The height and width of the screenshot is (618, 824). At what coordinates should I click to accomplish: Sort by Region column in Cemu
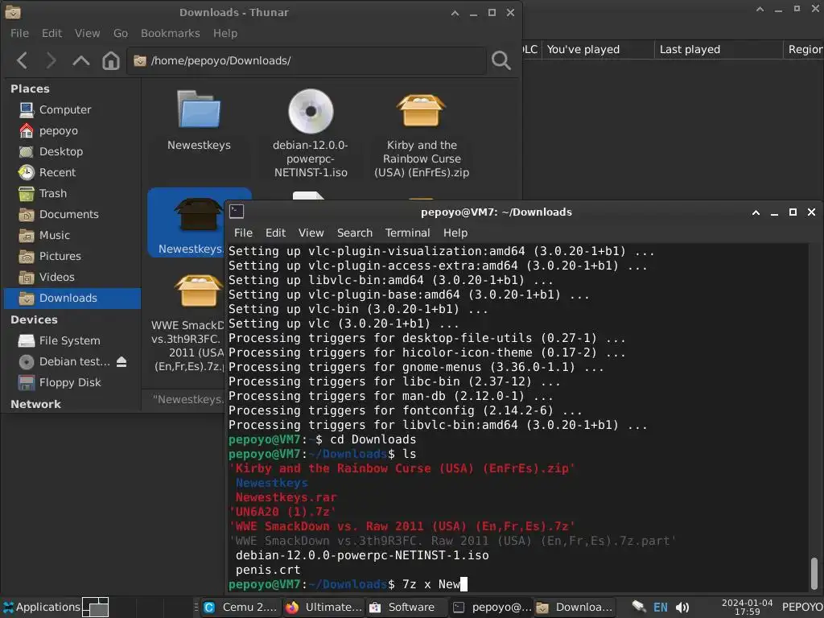coord(804,49)
